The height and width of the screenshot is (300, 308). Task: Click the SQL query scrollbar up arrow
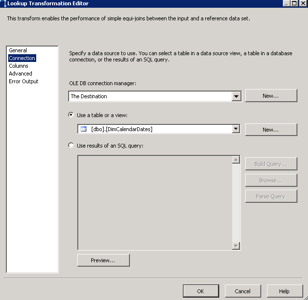pos(236,160)
